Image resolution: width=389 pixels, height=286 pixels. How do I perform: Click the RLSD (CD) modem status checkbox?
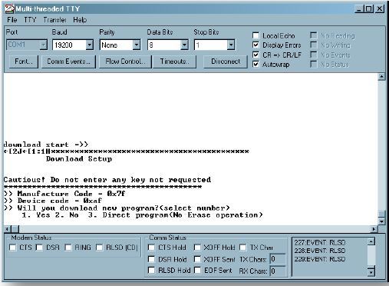(99, 248)
